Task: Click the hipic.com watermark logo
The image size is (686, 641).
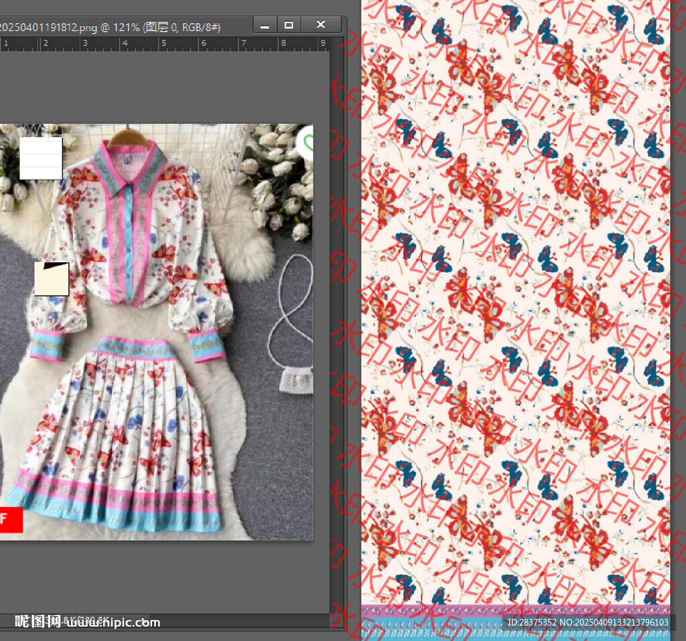Action: point(87,622)
